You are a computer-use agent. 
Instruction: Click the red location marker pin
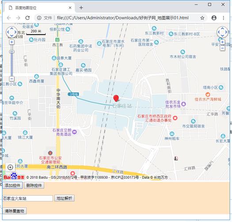(116, 98)
